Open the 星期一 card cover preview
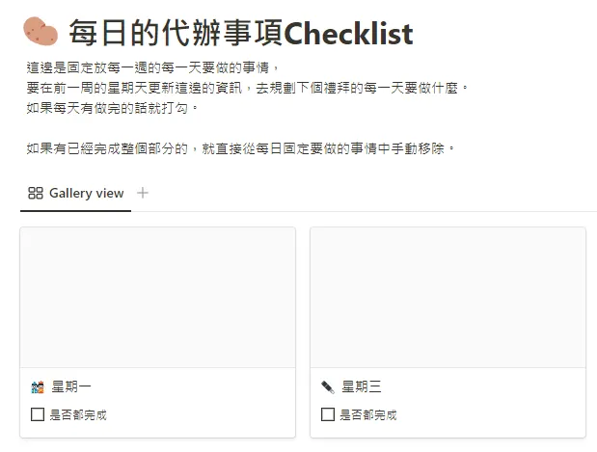Screen dimensions: 597x452 tap(157, 298)
